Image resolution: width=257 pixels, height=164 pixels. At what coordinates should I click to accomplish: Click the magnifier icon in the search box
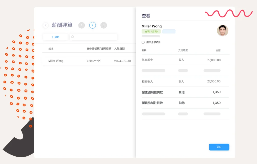pos(73,37)
